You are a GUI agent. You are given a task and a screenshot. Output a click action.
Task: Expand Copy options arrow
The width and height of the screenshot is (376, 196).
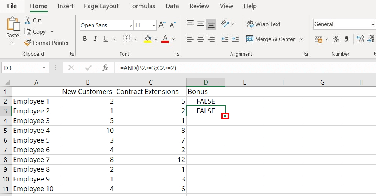click(x=52, y=32)
